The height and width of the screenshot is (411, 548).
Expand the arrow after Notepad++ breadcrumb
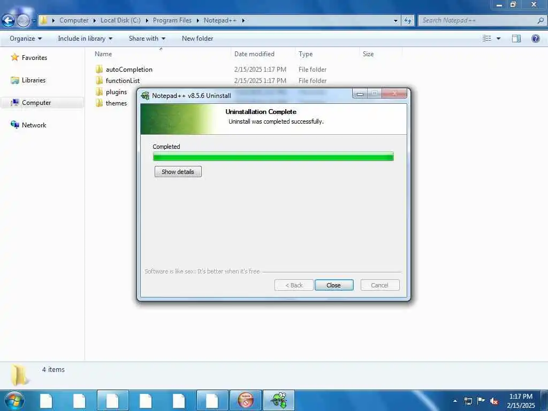[243, 20]
